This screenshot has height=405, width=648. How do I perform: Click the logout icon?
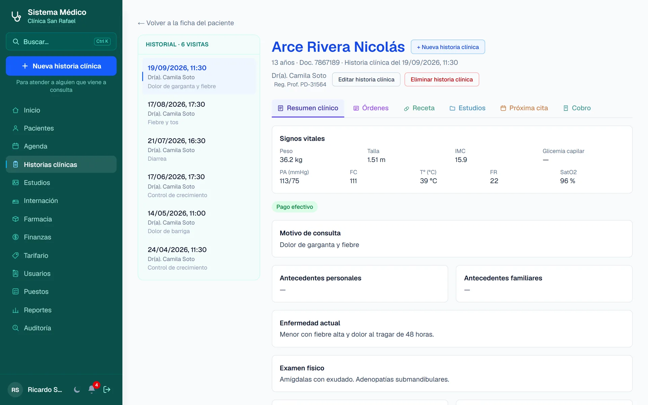pyautogui.click(x=107, y=390)
